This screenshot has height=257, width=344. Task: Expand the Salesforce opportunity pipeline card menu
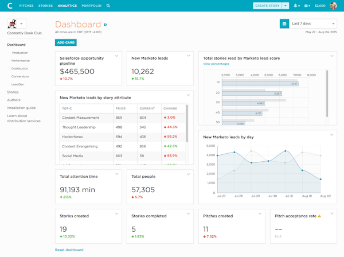pos(117,56)
